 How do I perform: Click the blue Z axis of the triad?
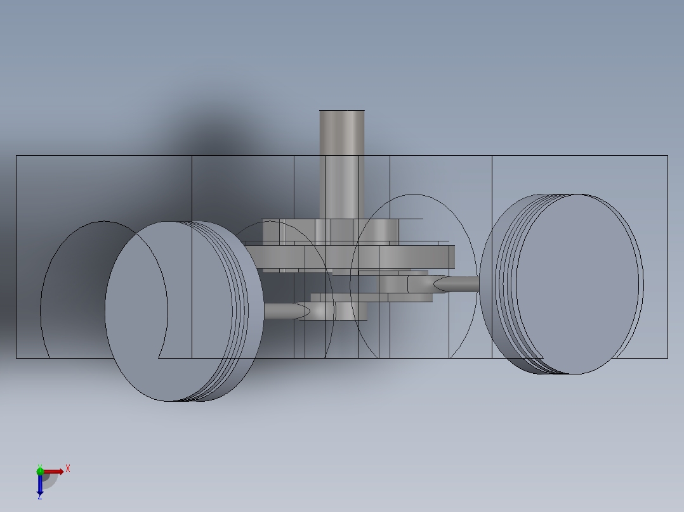[40, 485]
